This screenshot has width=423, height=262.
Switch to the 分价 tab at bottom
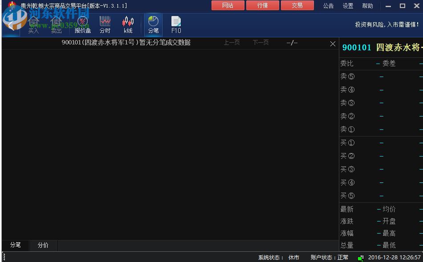(x=43, y=245)
